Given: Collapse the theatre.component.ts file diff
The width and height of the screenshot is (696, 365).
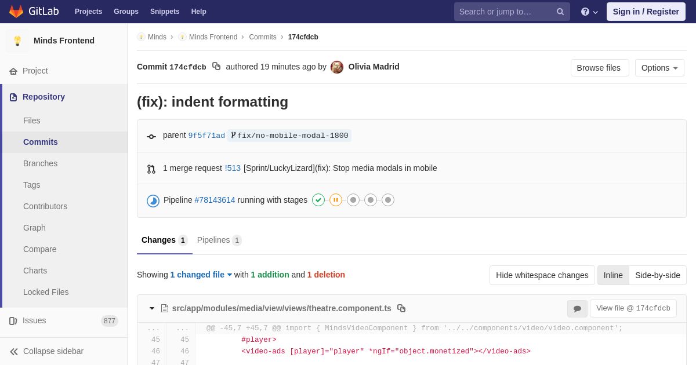Looking at the screenshot, I should 152,308.
